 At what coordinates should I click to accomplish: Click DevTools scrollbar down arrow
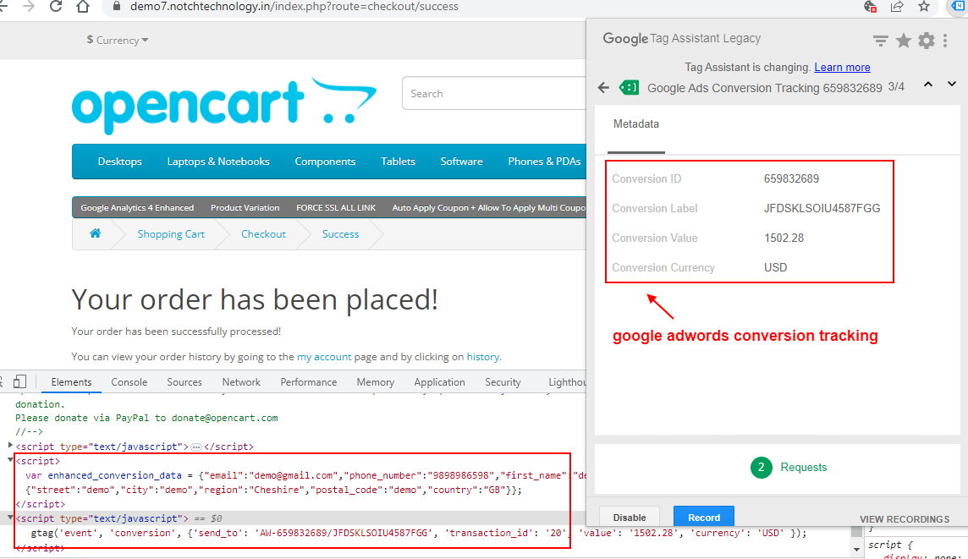(x=856, y=549)
